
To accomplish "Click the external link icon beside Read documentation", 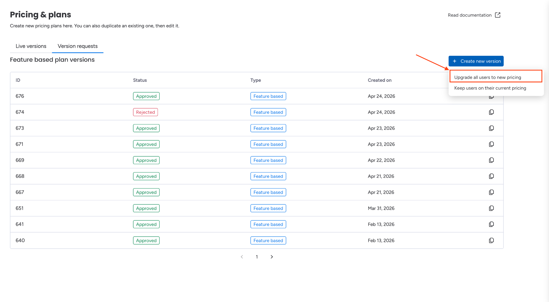I will pos(498,15).
